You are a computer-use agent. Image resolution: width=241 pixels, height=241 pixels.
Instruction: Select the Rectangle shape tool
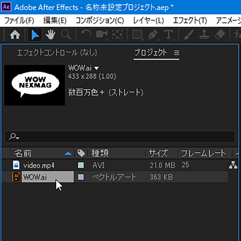pyautogui.click(x=137, y=35)
